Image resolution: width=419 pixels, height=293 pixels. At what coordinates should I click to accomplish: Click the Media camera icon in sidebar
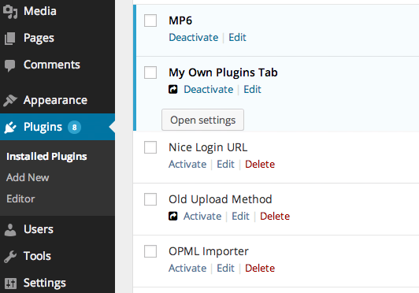tap(10, 12)
